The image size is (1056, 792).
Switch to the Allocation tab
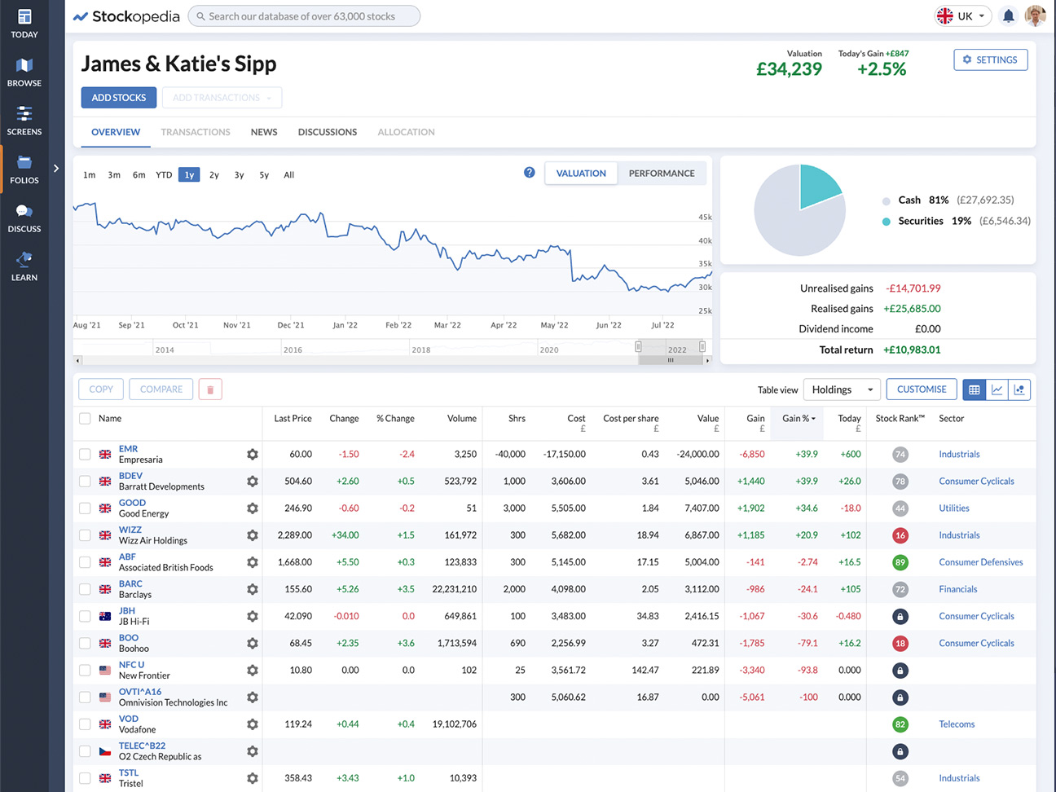tap(406, 132)
